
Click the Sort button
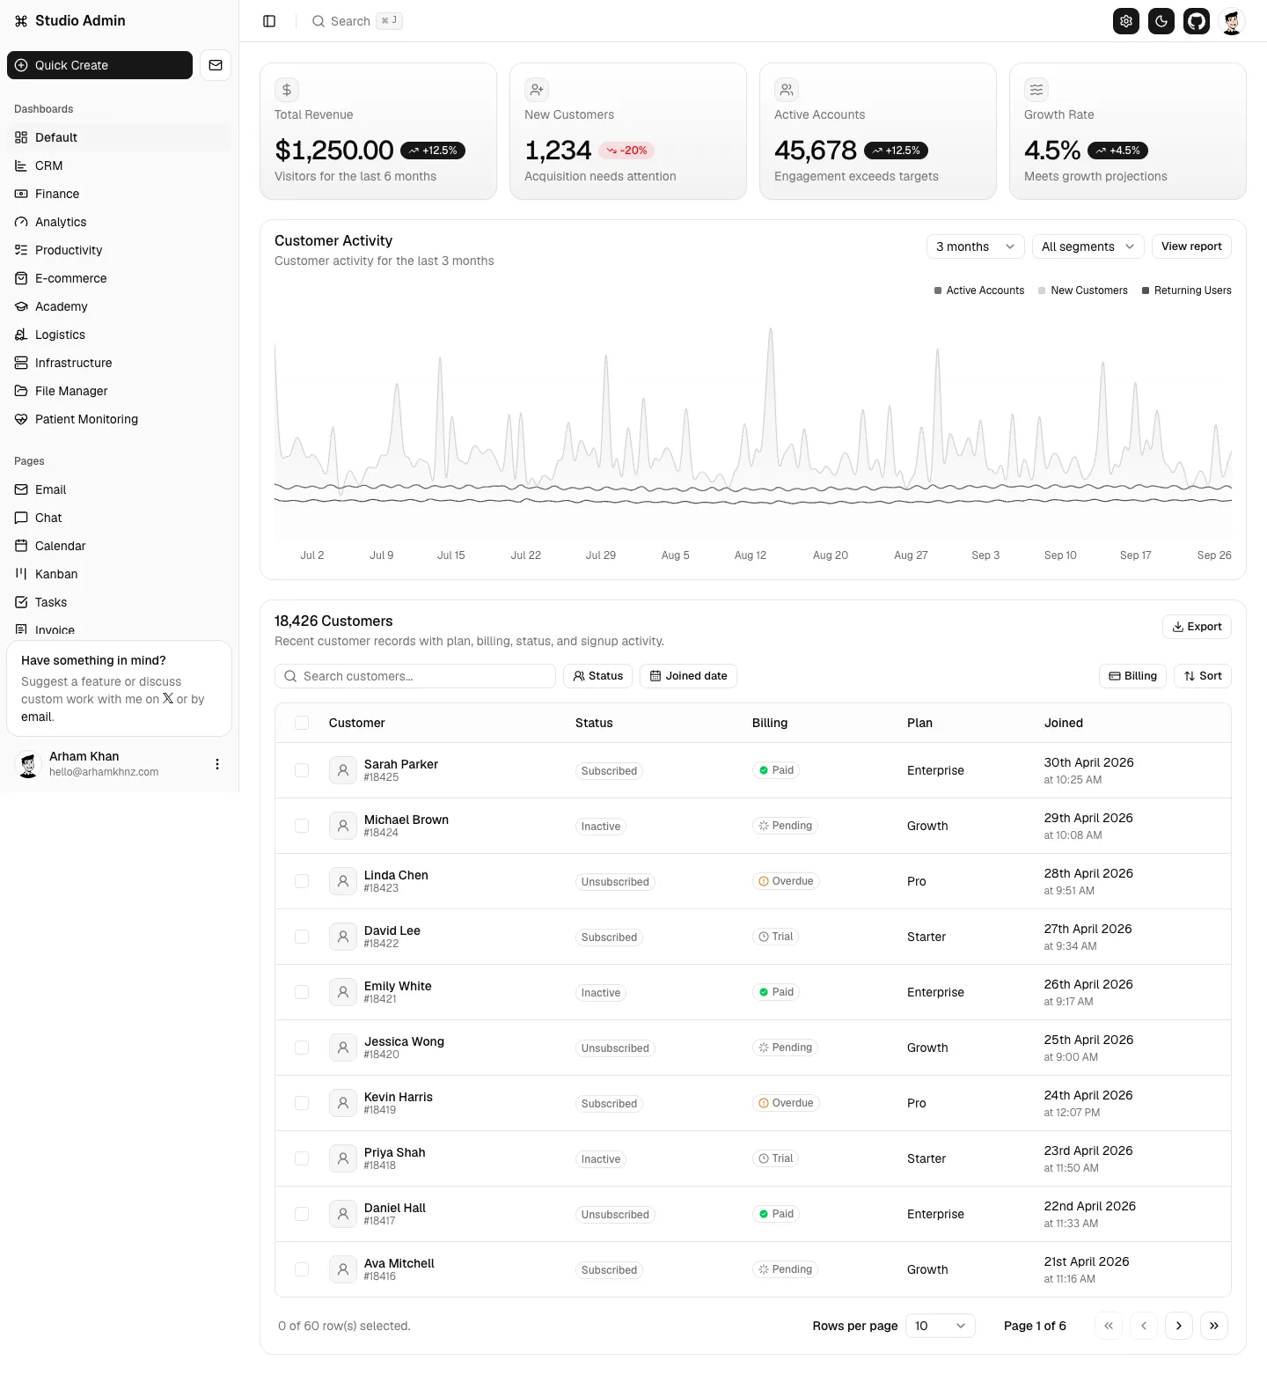1203,676
